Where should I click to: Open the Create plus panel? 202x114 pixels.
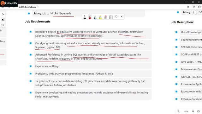[3, 25]
